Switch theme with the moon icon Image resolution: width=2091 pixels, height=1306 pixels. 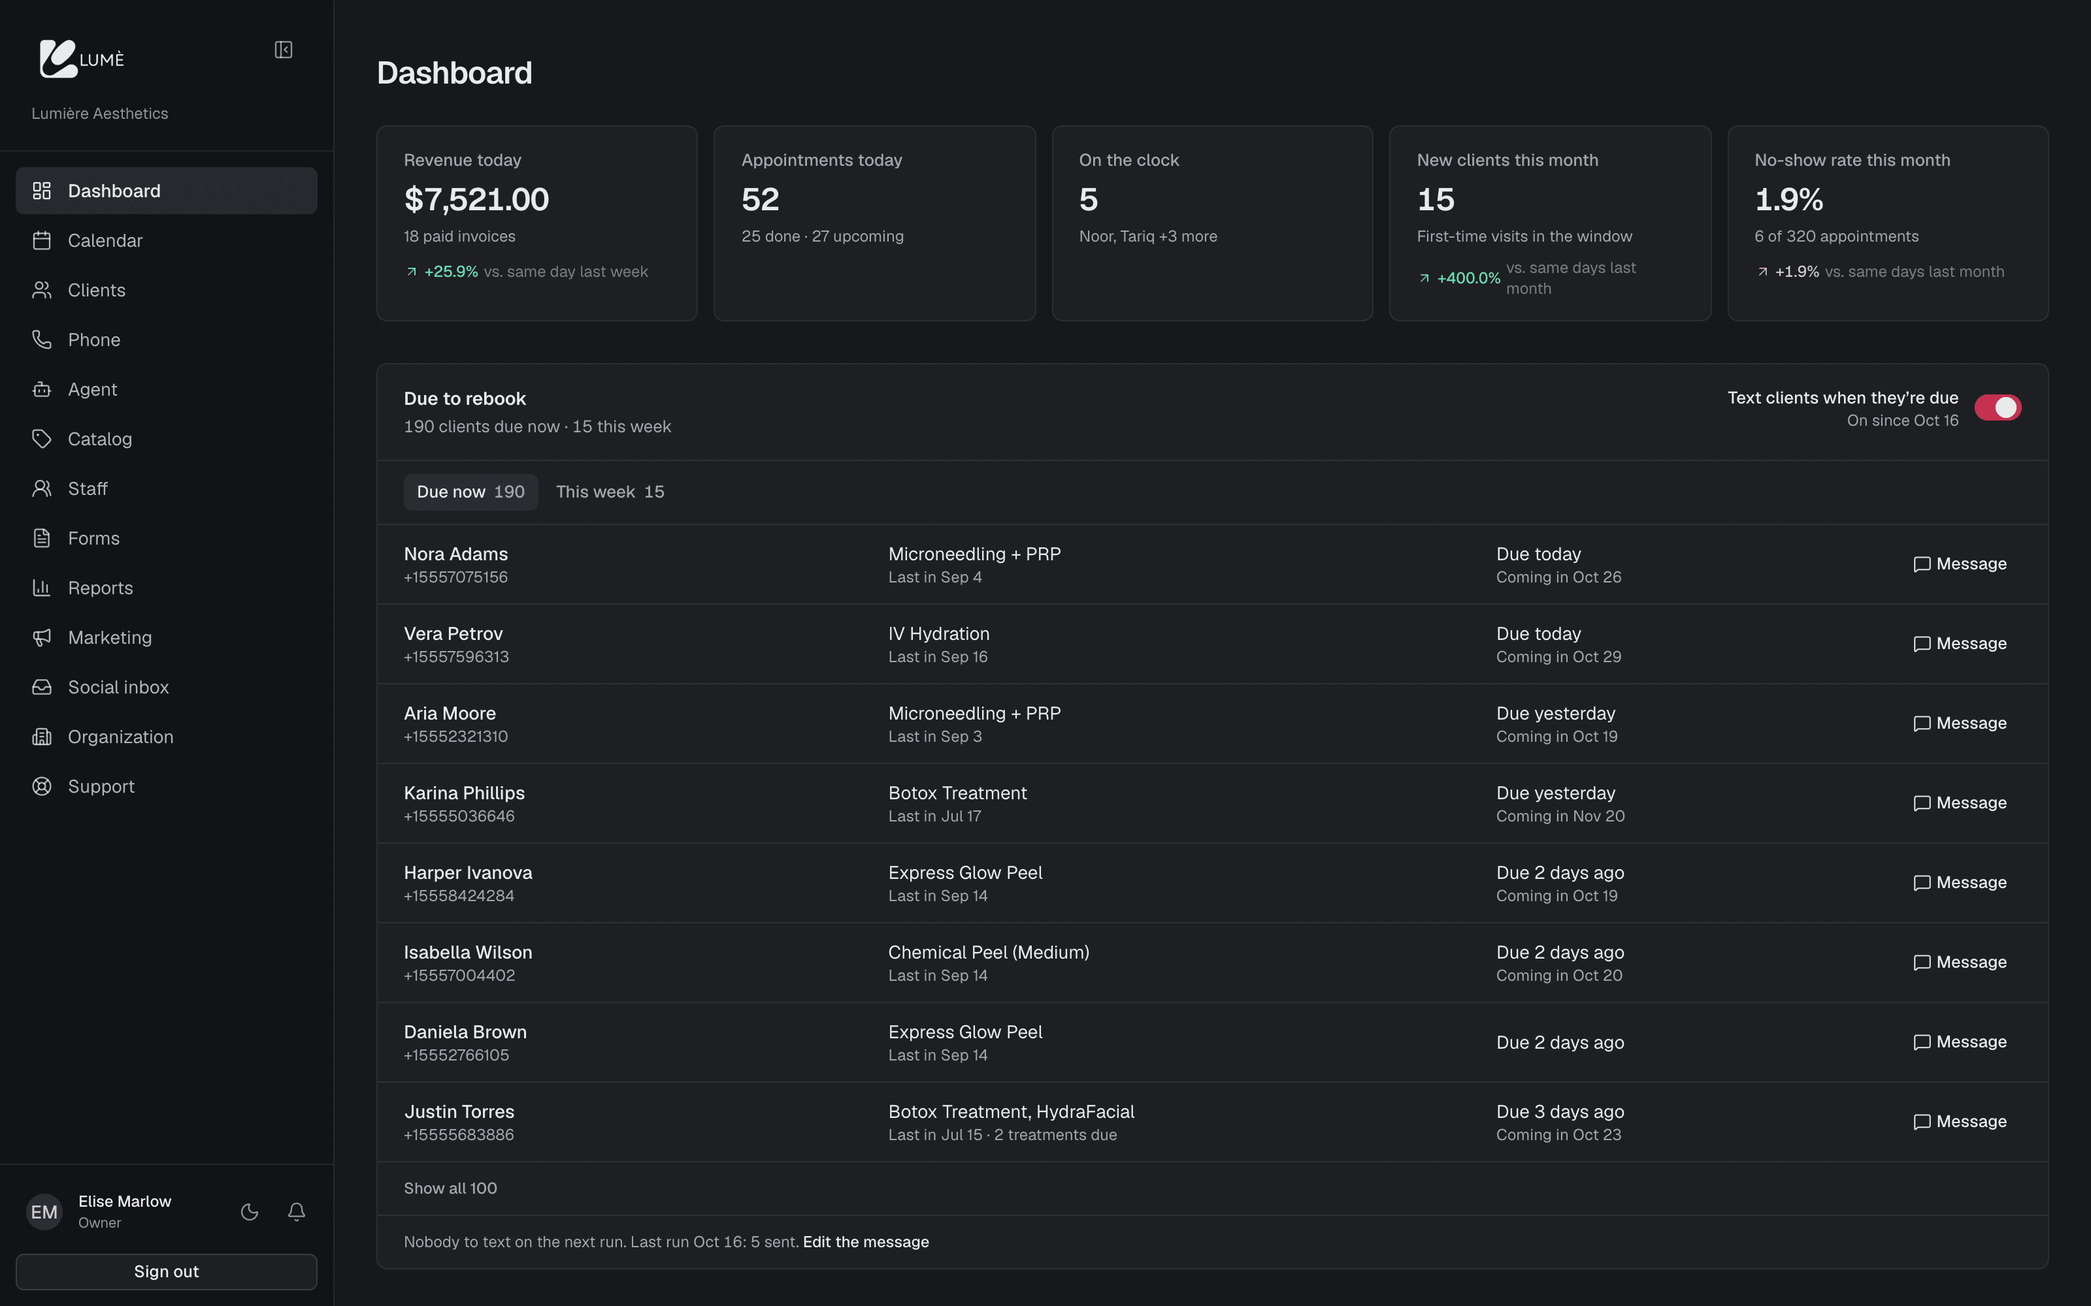coord(250,1212)
